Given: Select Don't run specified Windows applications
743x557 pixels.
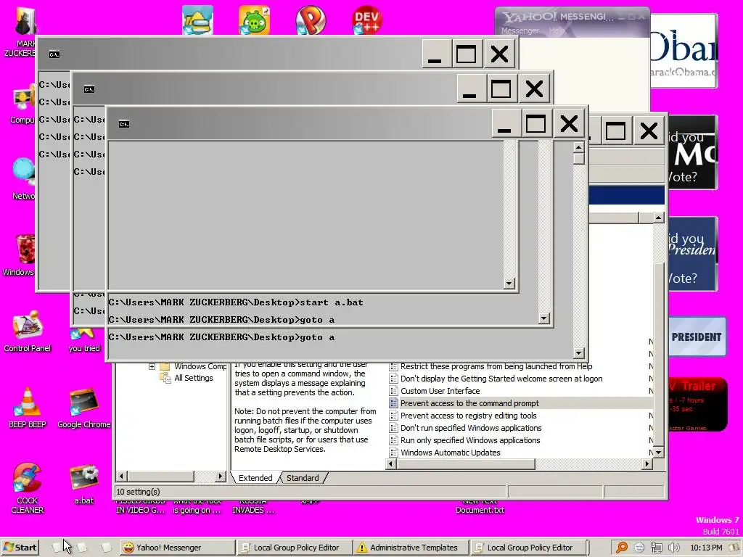Looking at the screenshot, I should click(x=470, y=428).
